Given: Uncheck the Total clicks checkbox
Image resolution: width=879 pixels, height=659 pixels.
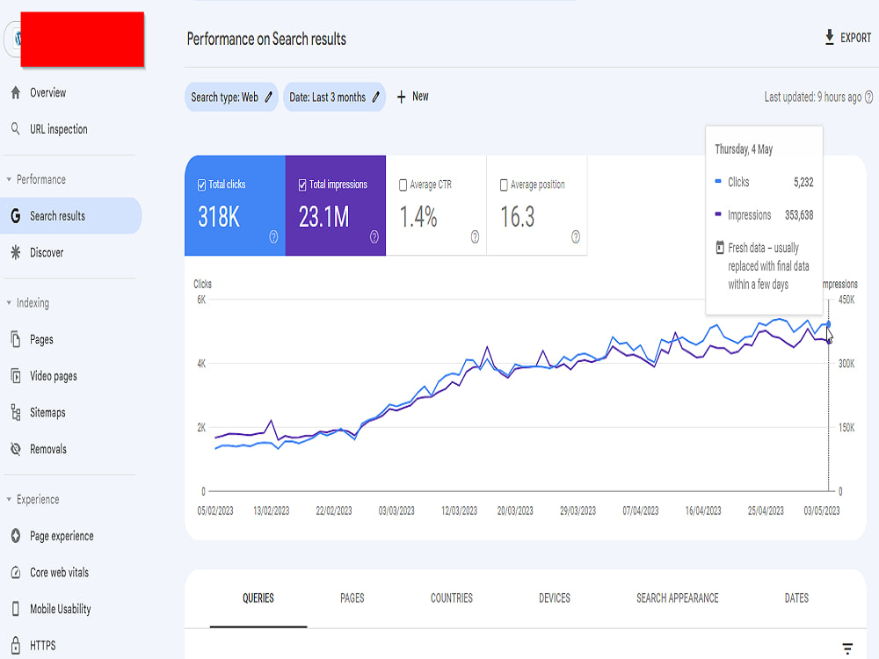Looking at the screenshot, I should 202,185.
